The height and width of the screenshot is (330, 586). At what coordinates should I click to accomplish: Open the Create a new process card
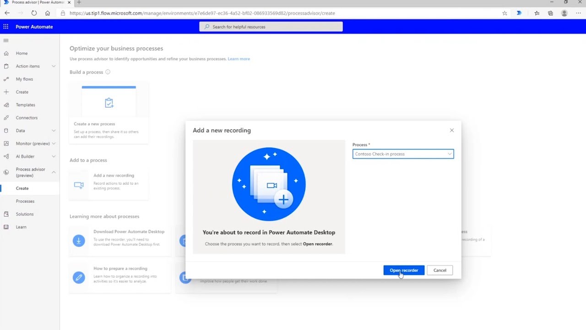[x=109, y=114]
